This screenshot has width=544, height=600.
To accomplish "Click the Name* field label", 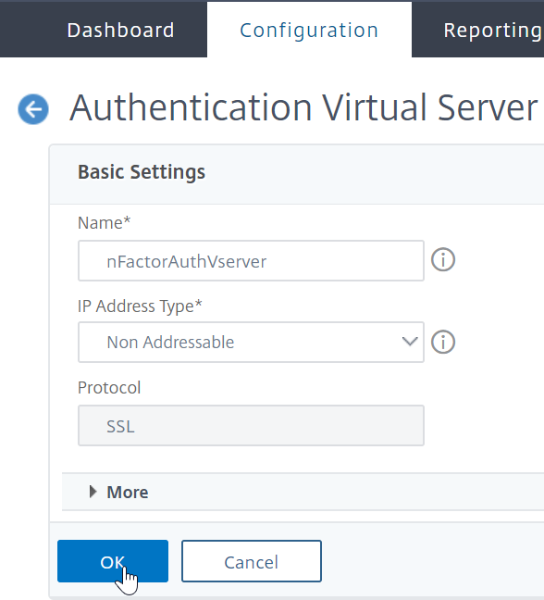I will pos(104,222).
